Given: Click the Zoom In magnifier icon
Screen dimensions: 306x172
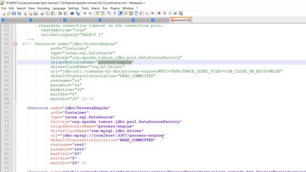Looking at the screenshot, I should coord(85,13).
